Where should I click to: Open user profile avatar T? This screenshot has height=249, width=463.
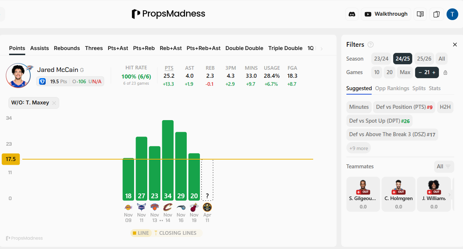point(452,14)
